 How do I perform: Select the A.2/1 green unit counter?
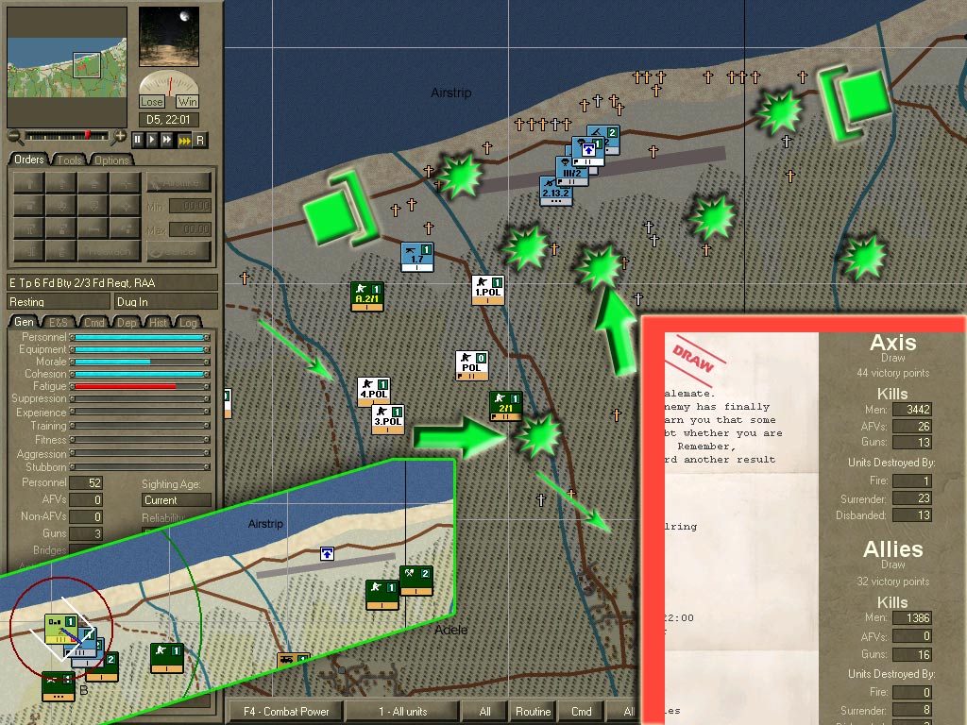pos(367,295)
